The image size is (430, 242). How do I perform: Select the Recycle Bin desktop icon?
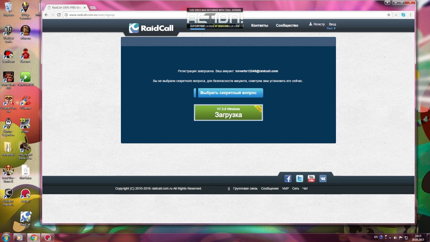pyautogui.click(x=8, y=9)
